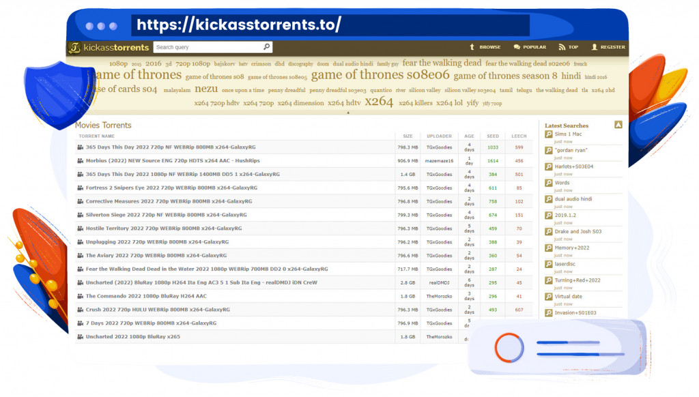
Task: Open the Register menu item
Action: click(608, 47)
